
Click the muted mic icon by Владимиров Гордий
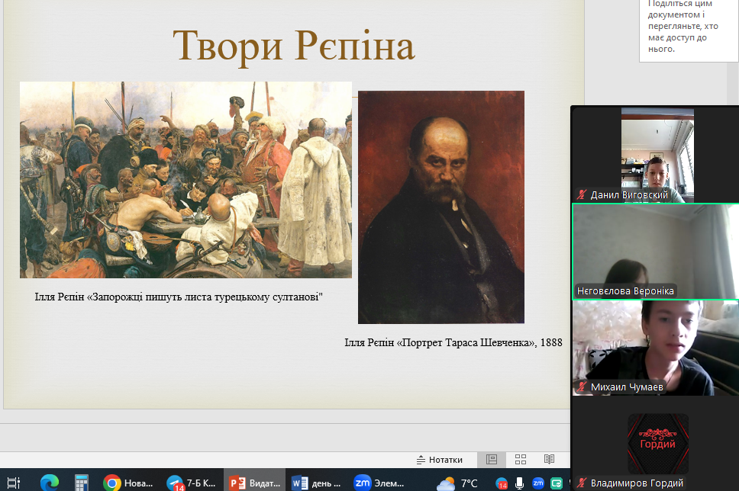point(582,483)
